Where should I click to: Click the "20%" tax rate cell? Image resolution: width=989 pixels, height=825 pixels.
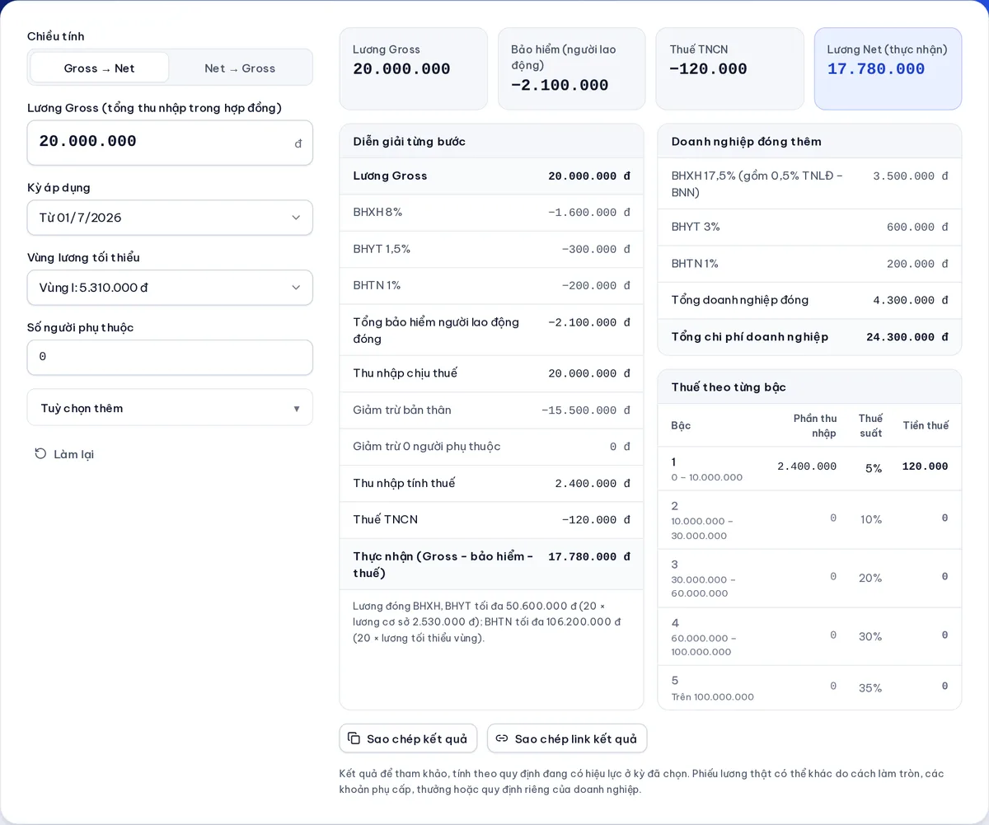pyautogui.click(x=870, y=578)
